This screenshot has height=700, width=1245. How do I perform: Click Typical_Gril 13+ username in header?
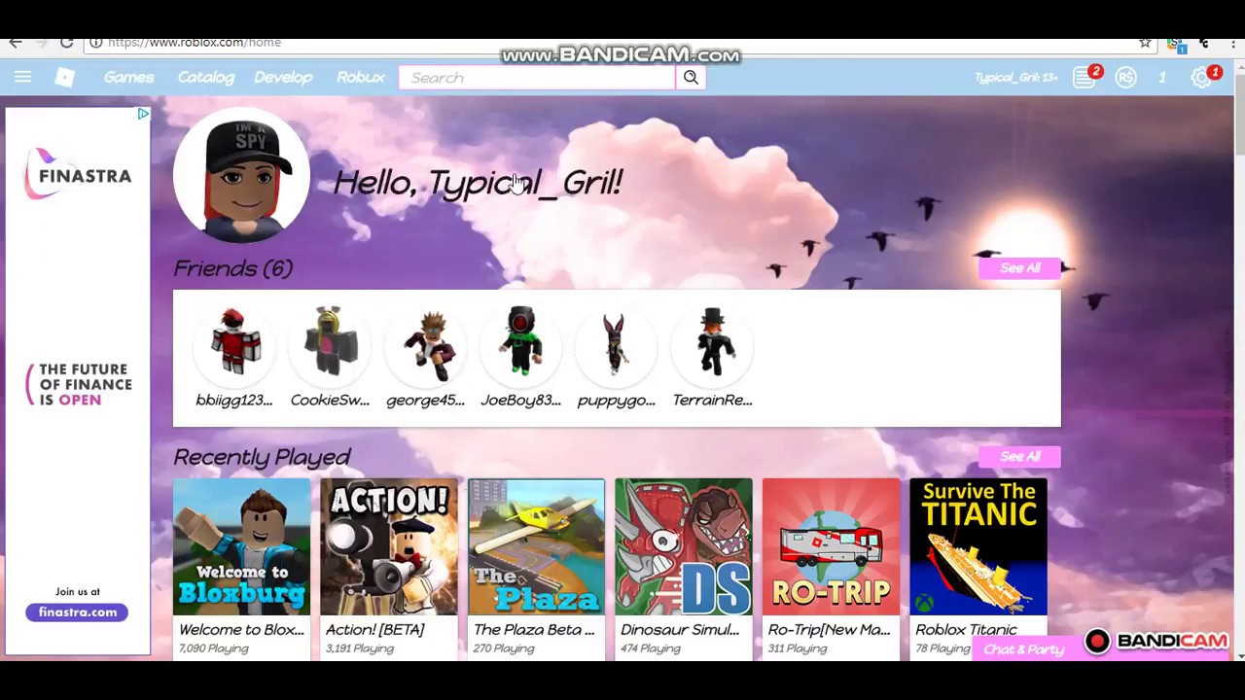(x=1016, y=78)
